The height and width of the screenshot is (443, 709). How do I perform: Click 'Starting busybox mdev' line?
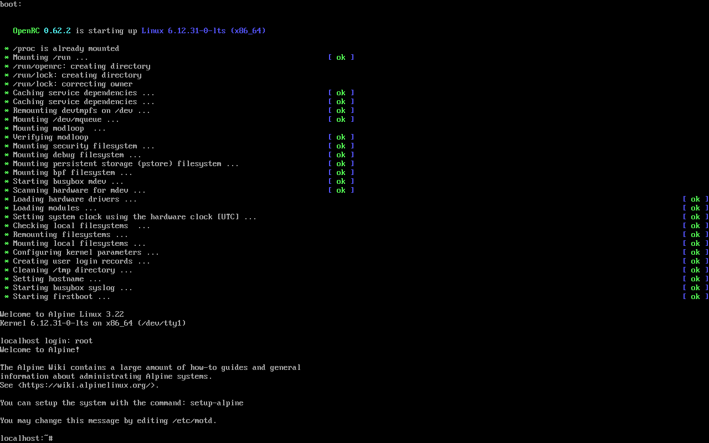click(69, 182)
